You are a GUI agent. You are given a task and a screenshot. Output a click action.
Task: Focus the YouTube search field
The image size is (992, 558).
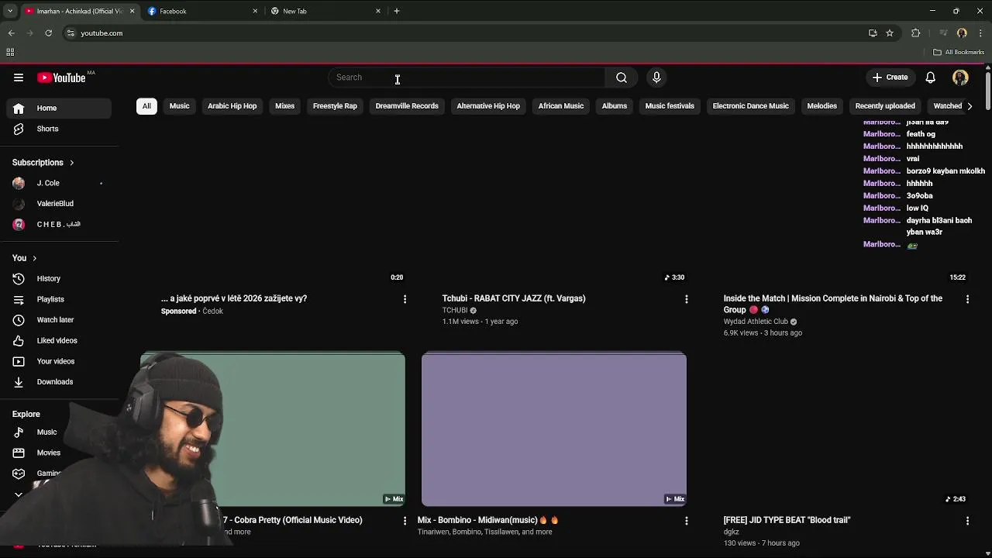[467, 77]
